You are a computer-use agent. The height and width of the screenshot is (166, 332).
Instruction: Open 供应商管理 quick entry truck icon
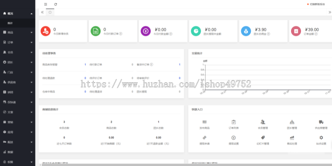[321, 122]
